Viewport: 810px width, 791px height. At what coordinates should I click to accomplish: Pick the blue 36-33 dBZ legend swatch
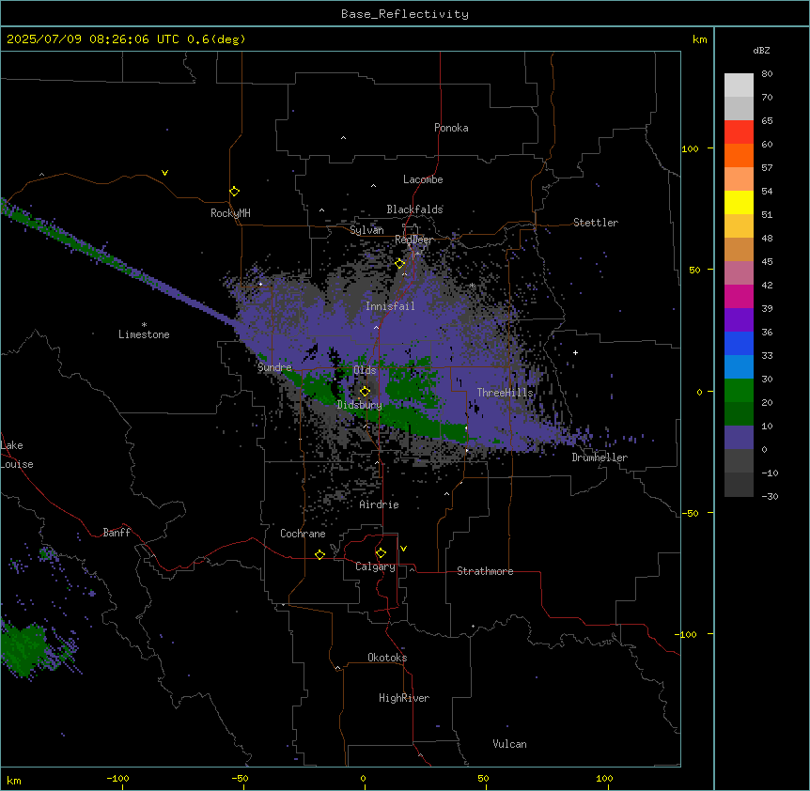[x=739, y=343]
